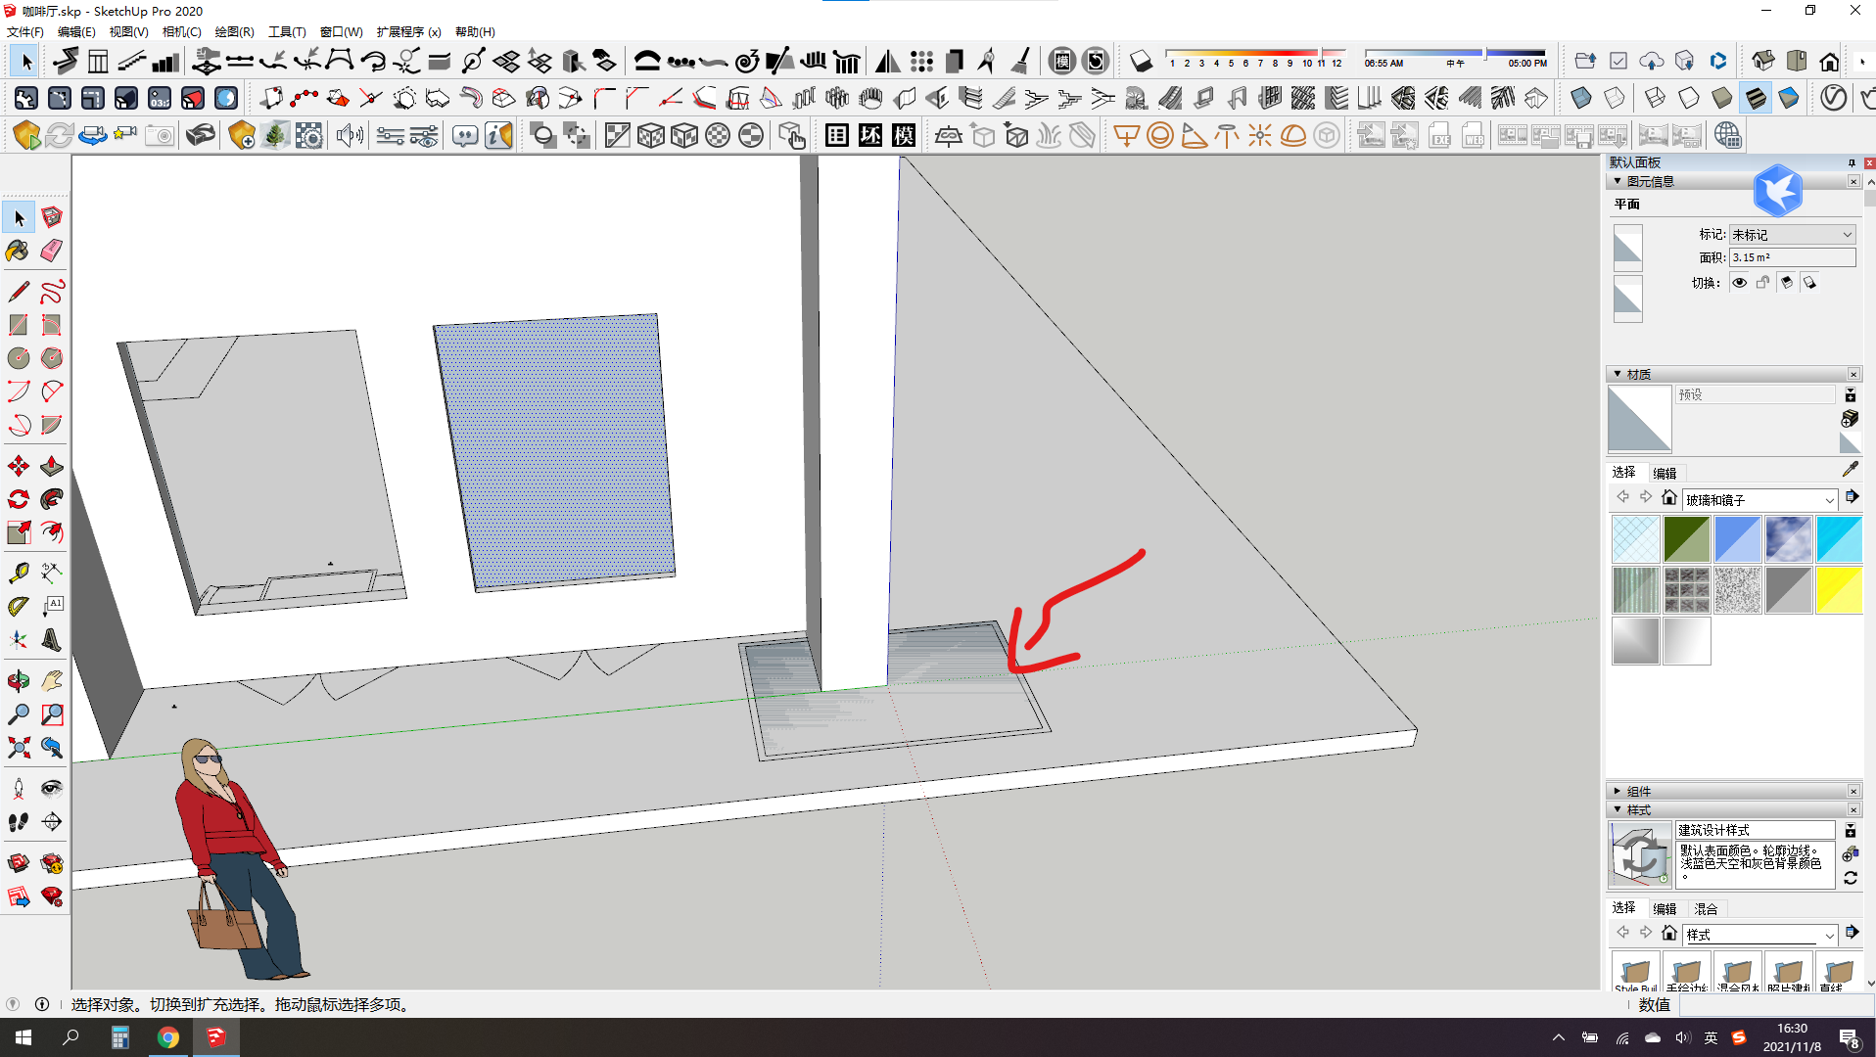Open the styles Details menu arrow
This screenshot has height=1057, width=1876.
point(1852,932)
